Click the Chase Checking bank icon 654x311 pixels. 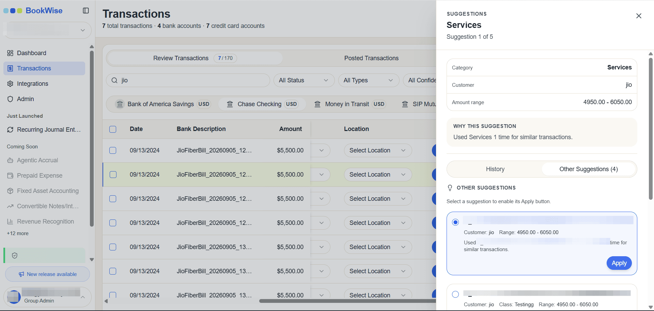[230, 104]
